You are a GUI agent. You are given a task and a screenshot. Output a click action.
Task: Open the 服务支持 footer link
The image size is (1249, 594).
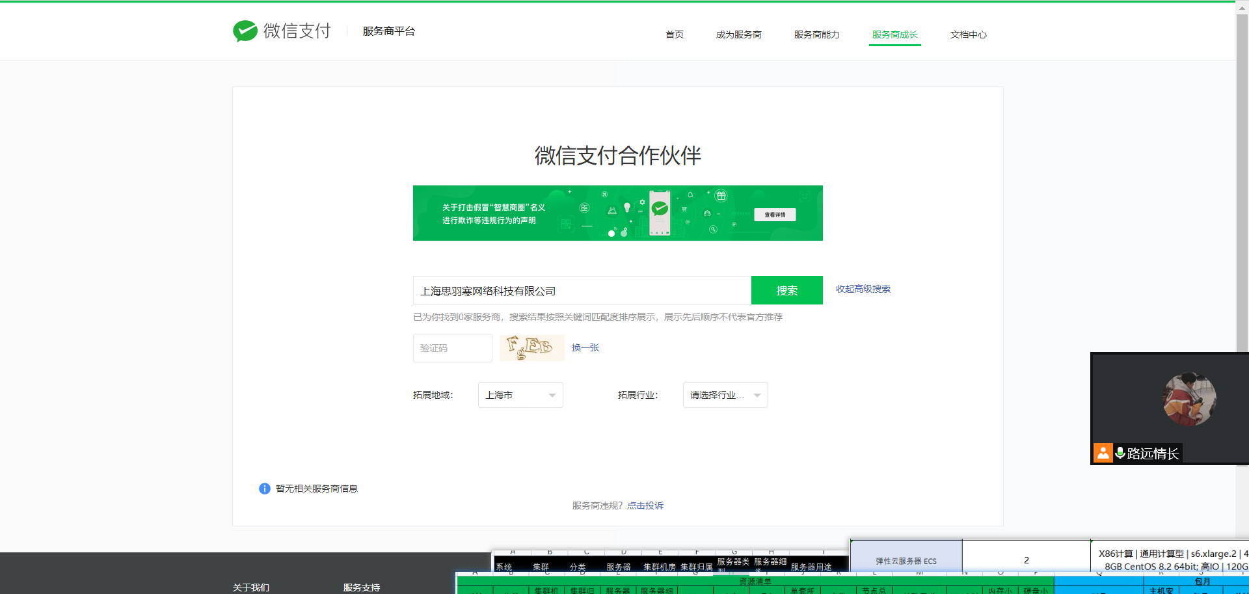point(362,587)
